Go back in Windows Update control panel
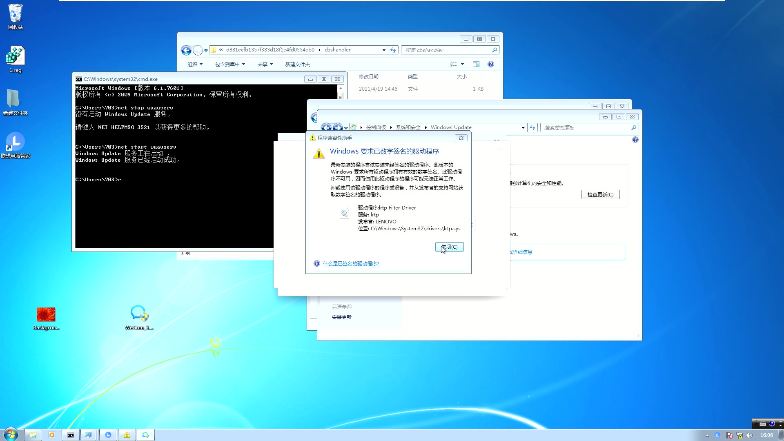Screen dimensions: 784x441 [326, 127]
